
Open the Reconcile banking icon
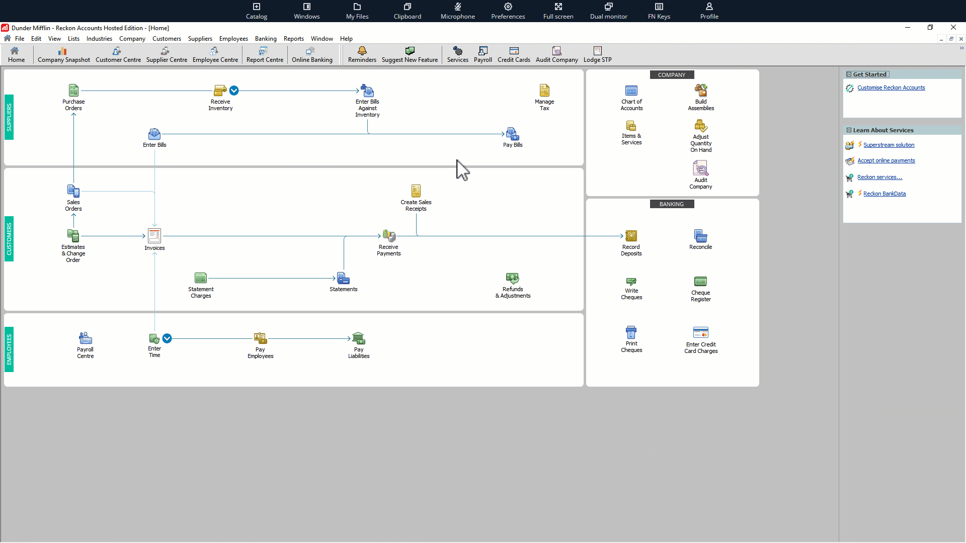pyautogui.click(x=700, y=236)
